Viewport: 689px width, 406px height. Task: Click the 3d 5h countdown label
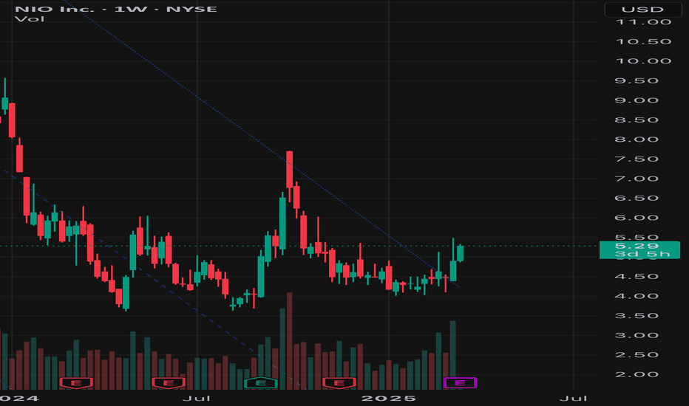click(642, 254)
